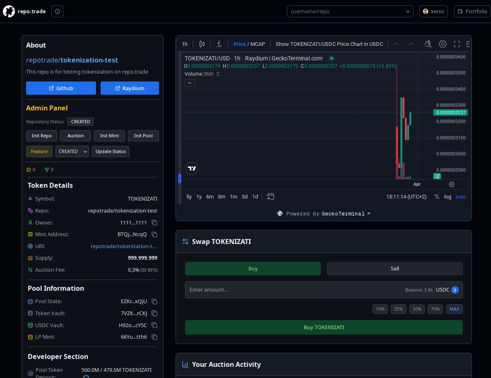Enter fullscreen chart mode
Viewport: 491px width, 378px height.
(457, 44)
